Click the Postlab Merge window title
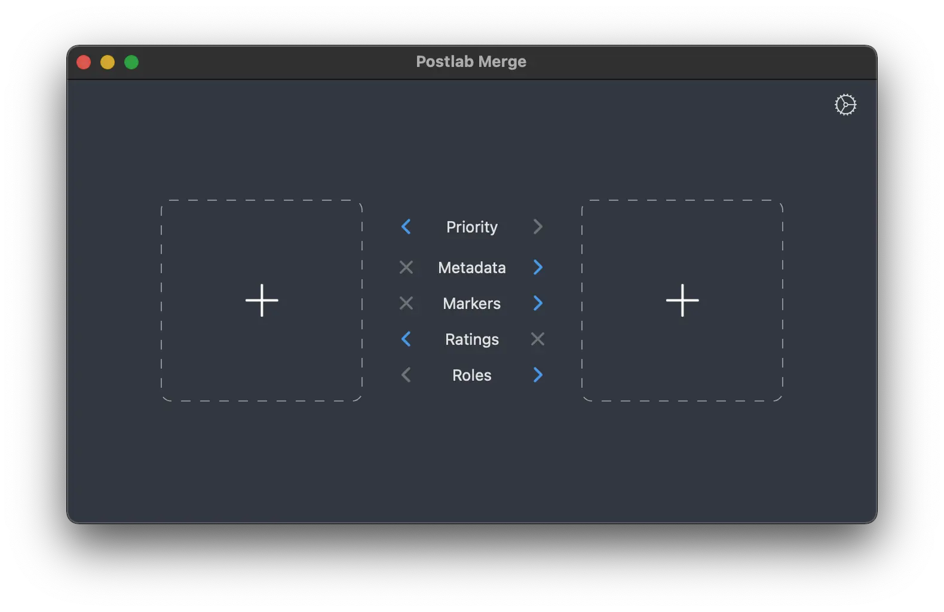 pos(471,62)
